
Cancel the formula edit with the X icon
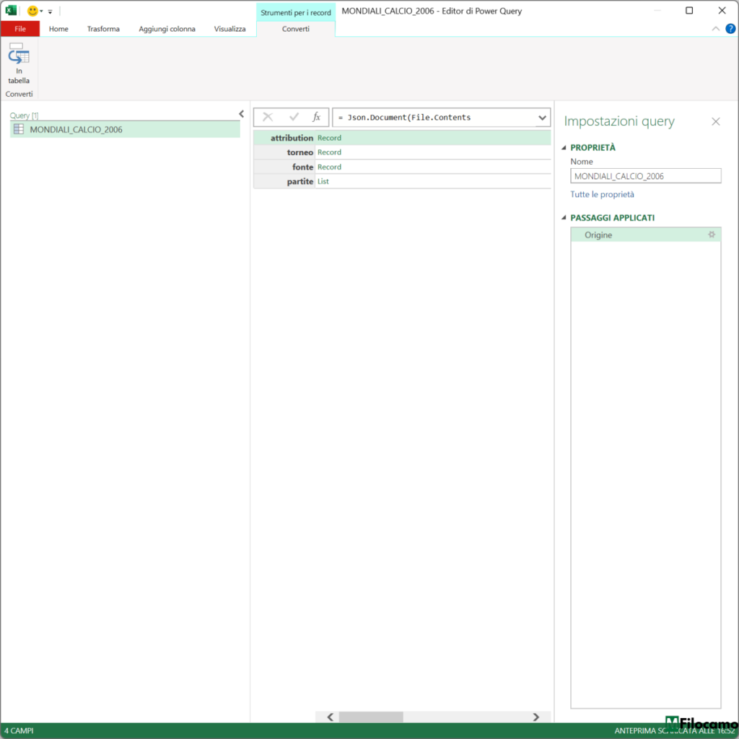coord(268,117)
